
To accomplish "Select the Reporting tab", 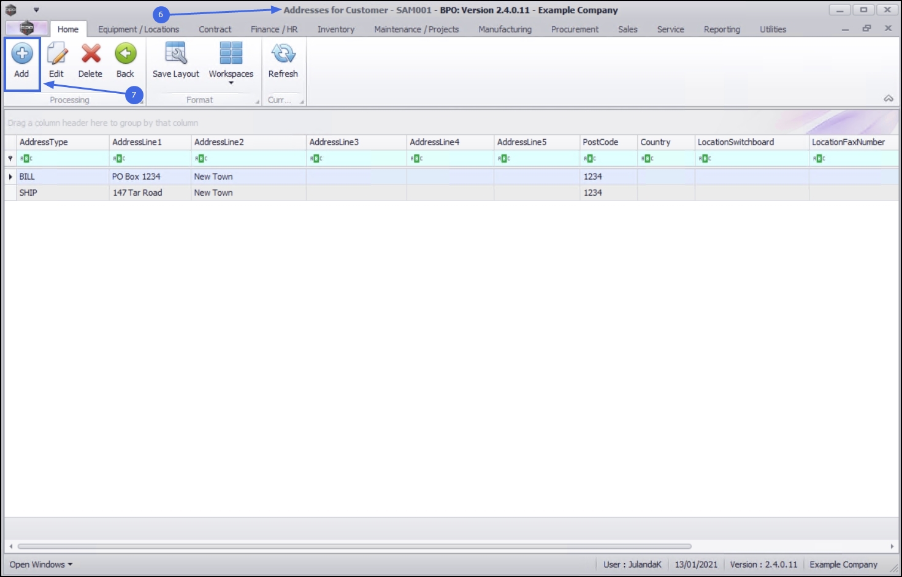I will pos(722,29).
